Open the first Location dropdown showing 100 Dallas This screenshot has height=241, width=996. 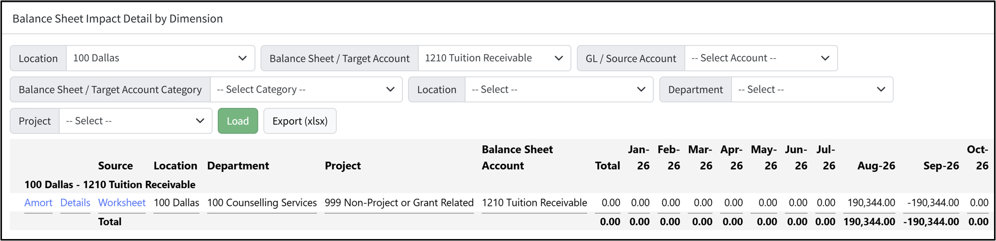(160, 58)
